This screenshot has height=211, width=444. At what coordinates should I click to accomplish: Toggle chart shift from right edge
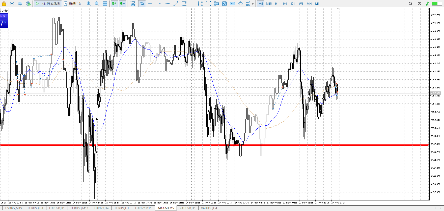[x=123, y=4]
